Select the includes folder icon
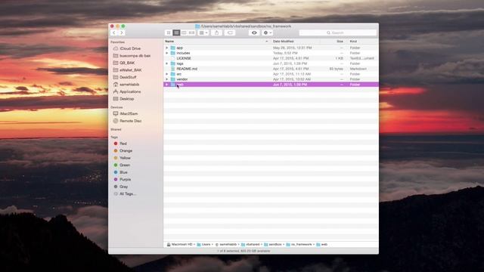This screenshot has width=484, height=272. pos(173,53)
